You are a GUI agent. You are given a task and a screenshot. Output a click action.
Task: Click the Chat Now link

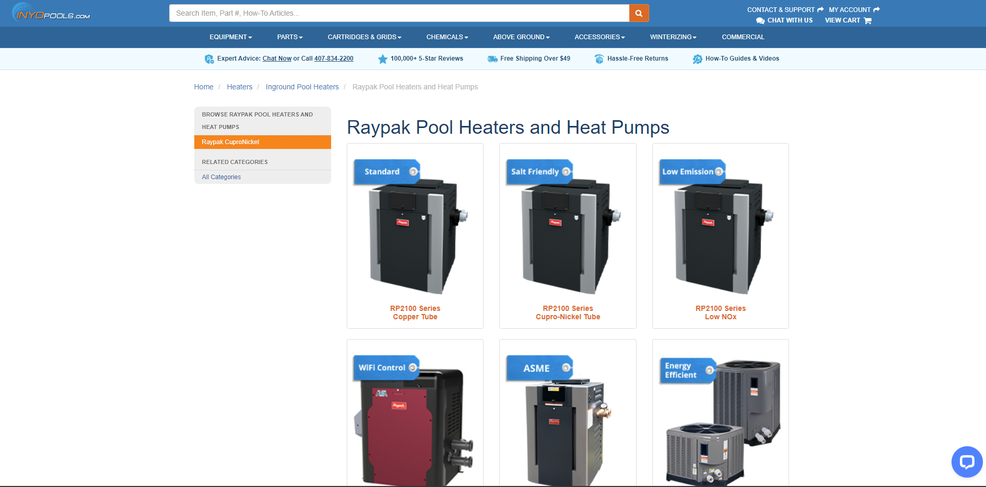[x=276, y=59]
